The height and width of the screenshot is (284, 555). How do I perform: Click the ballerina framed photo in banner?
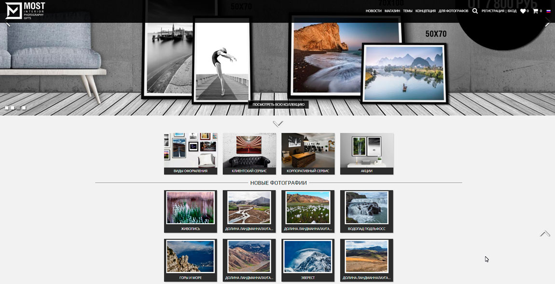click(x=222, y=60)
